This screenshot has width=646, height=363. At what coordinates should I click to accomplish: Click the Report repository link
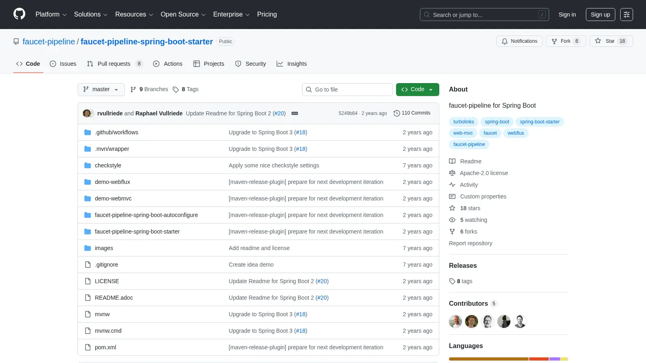click(x=470, y=243)
